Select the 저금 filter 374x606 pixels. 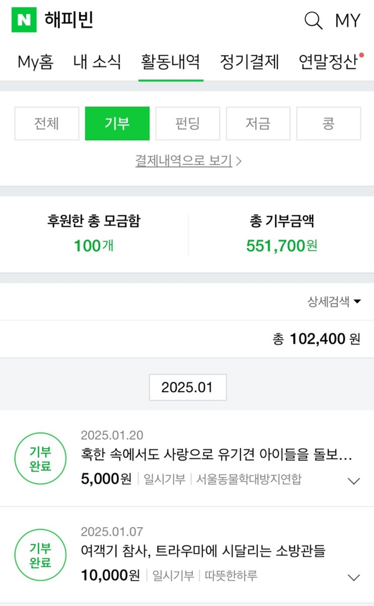[x=258, y=124]
